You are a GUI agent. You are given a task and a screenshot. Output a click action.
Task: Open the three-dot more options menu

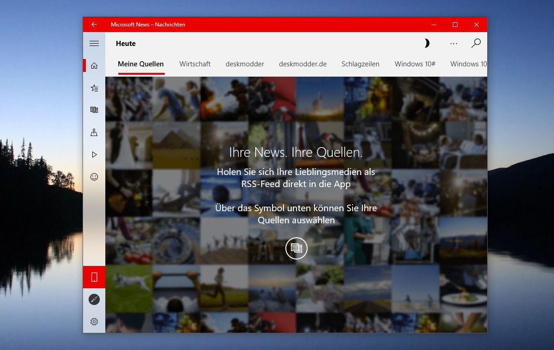point(454,44)
